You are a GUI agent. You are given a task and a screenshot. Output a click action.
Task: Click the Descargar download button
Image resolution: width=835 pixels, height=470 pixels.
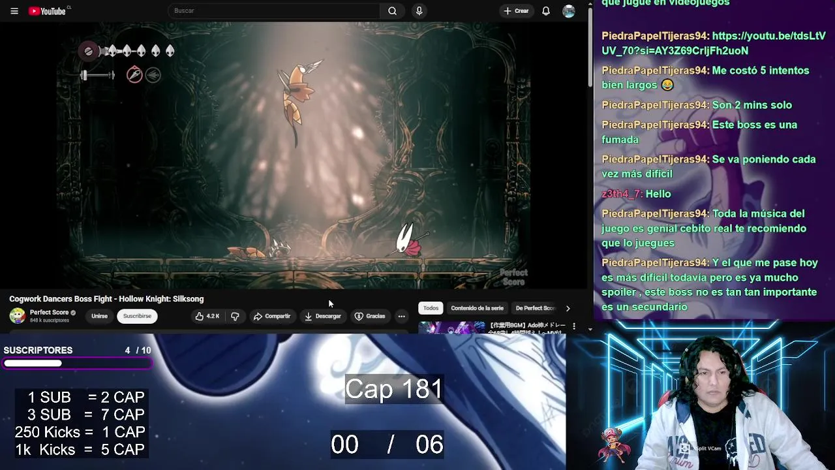(x=323, y=316)
